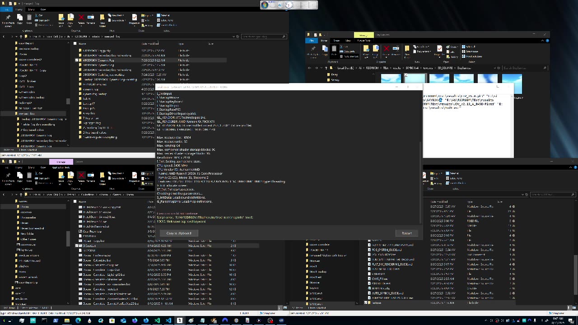Viewport: 578px width, 325px height.
Task: Expand address bar history dropdown in merged_fog window
Action: (x=233, y=37)
